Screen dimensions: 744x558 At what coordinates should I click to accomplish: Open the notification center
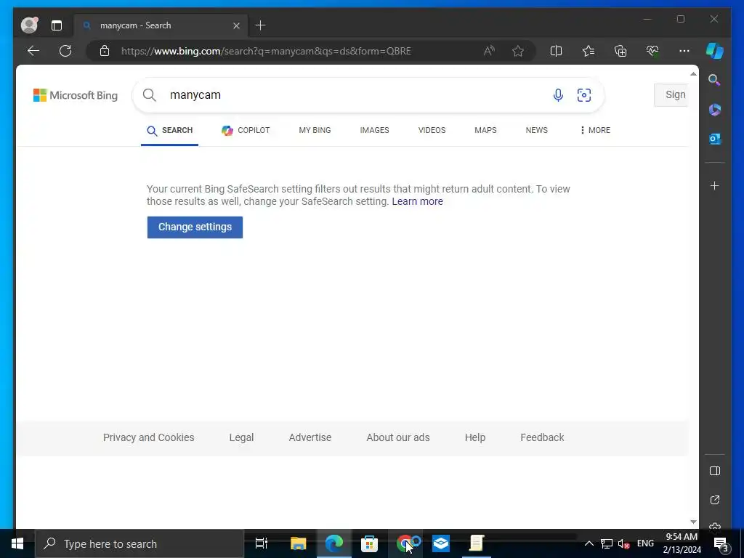[721, 544]
